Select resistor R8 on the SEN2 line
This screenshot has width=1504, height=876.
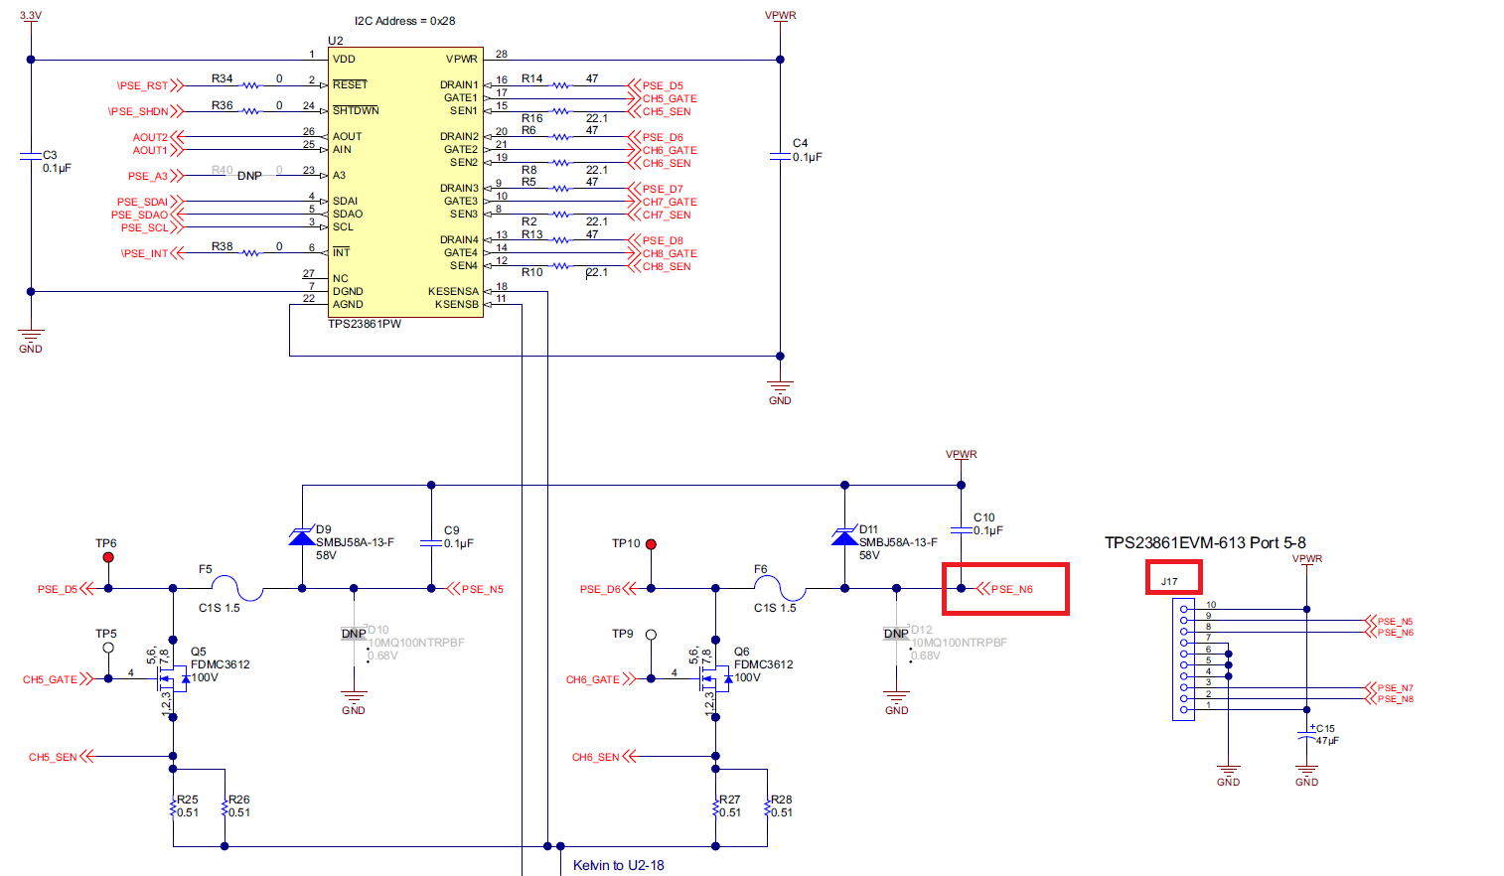click(561, 163)
